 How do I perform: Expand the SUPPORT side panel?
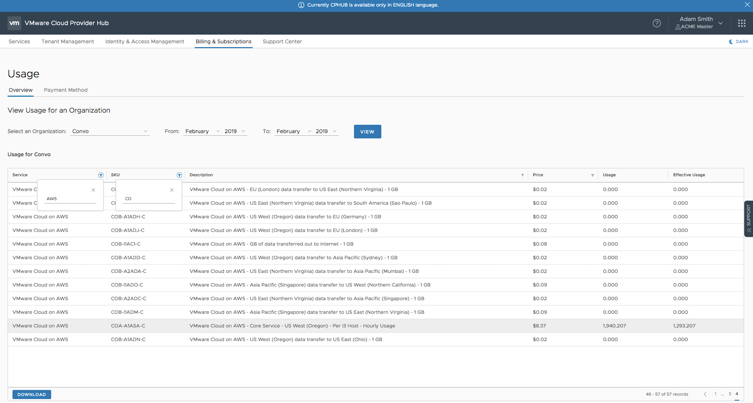(749, 219)
